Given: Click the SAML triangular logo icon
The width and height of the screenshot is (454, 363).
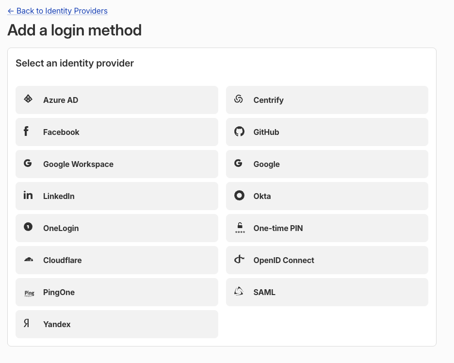Looking at the screenshot, I should [x=239, y=291].
